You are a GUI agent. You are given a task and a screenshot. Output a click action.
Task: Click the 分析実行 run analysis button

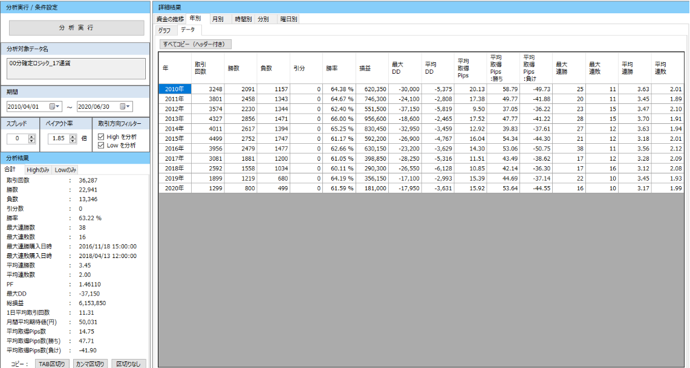click(x=77, y=28)
